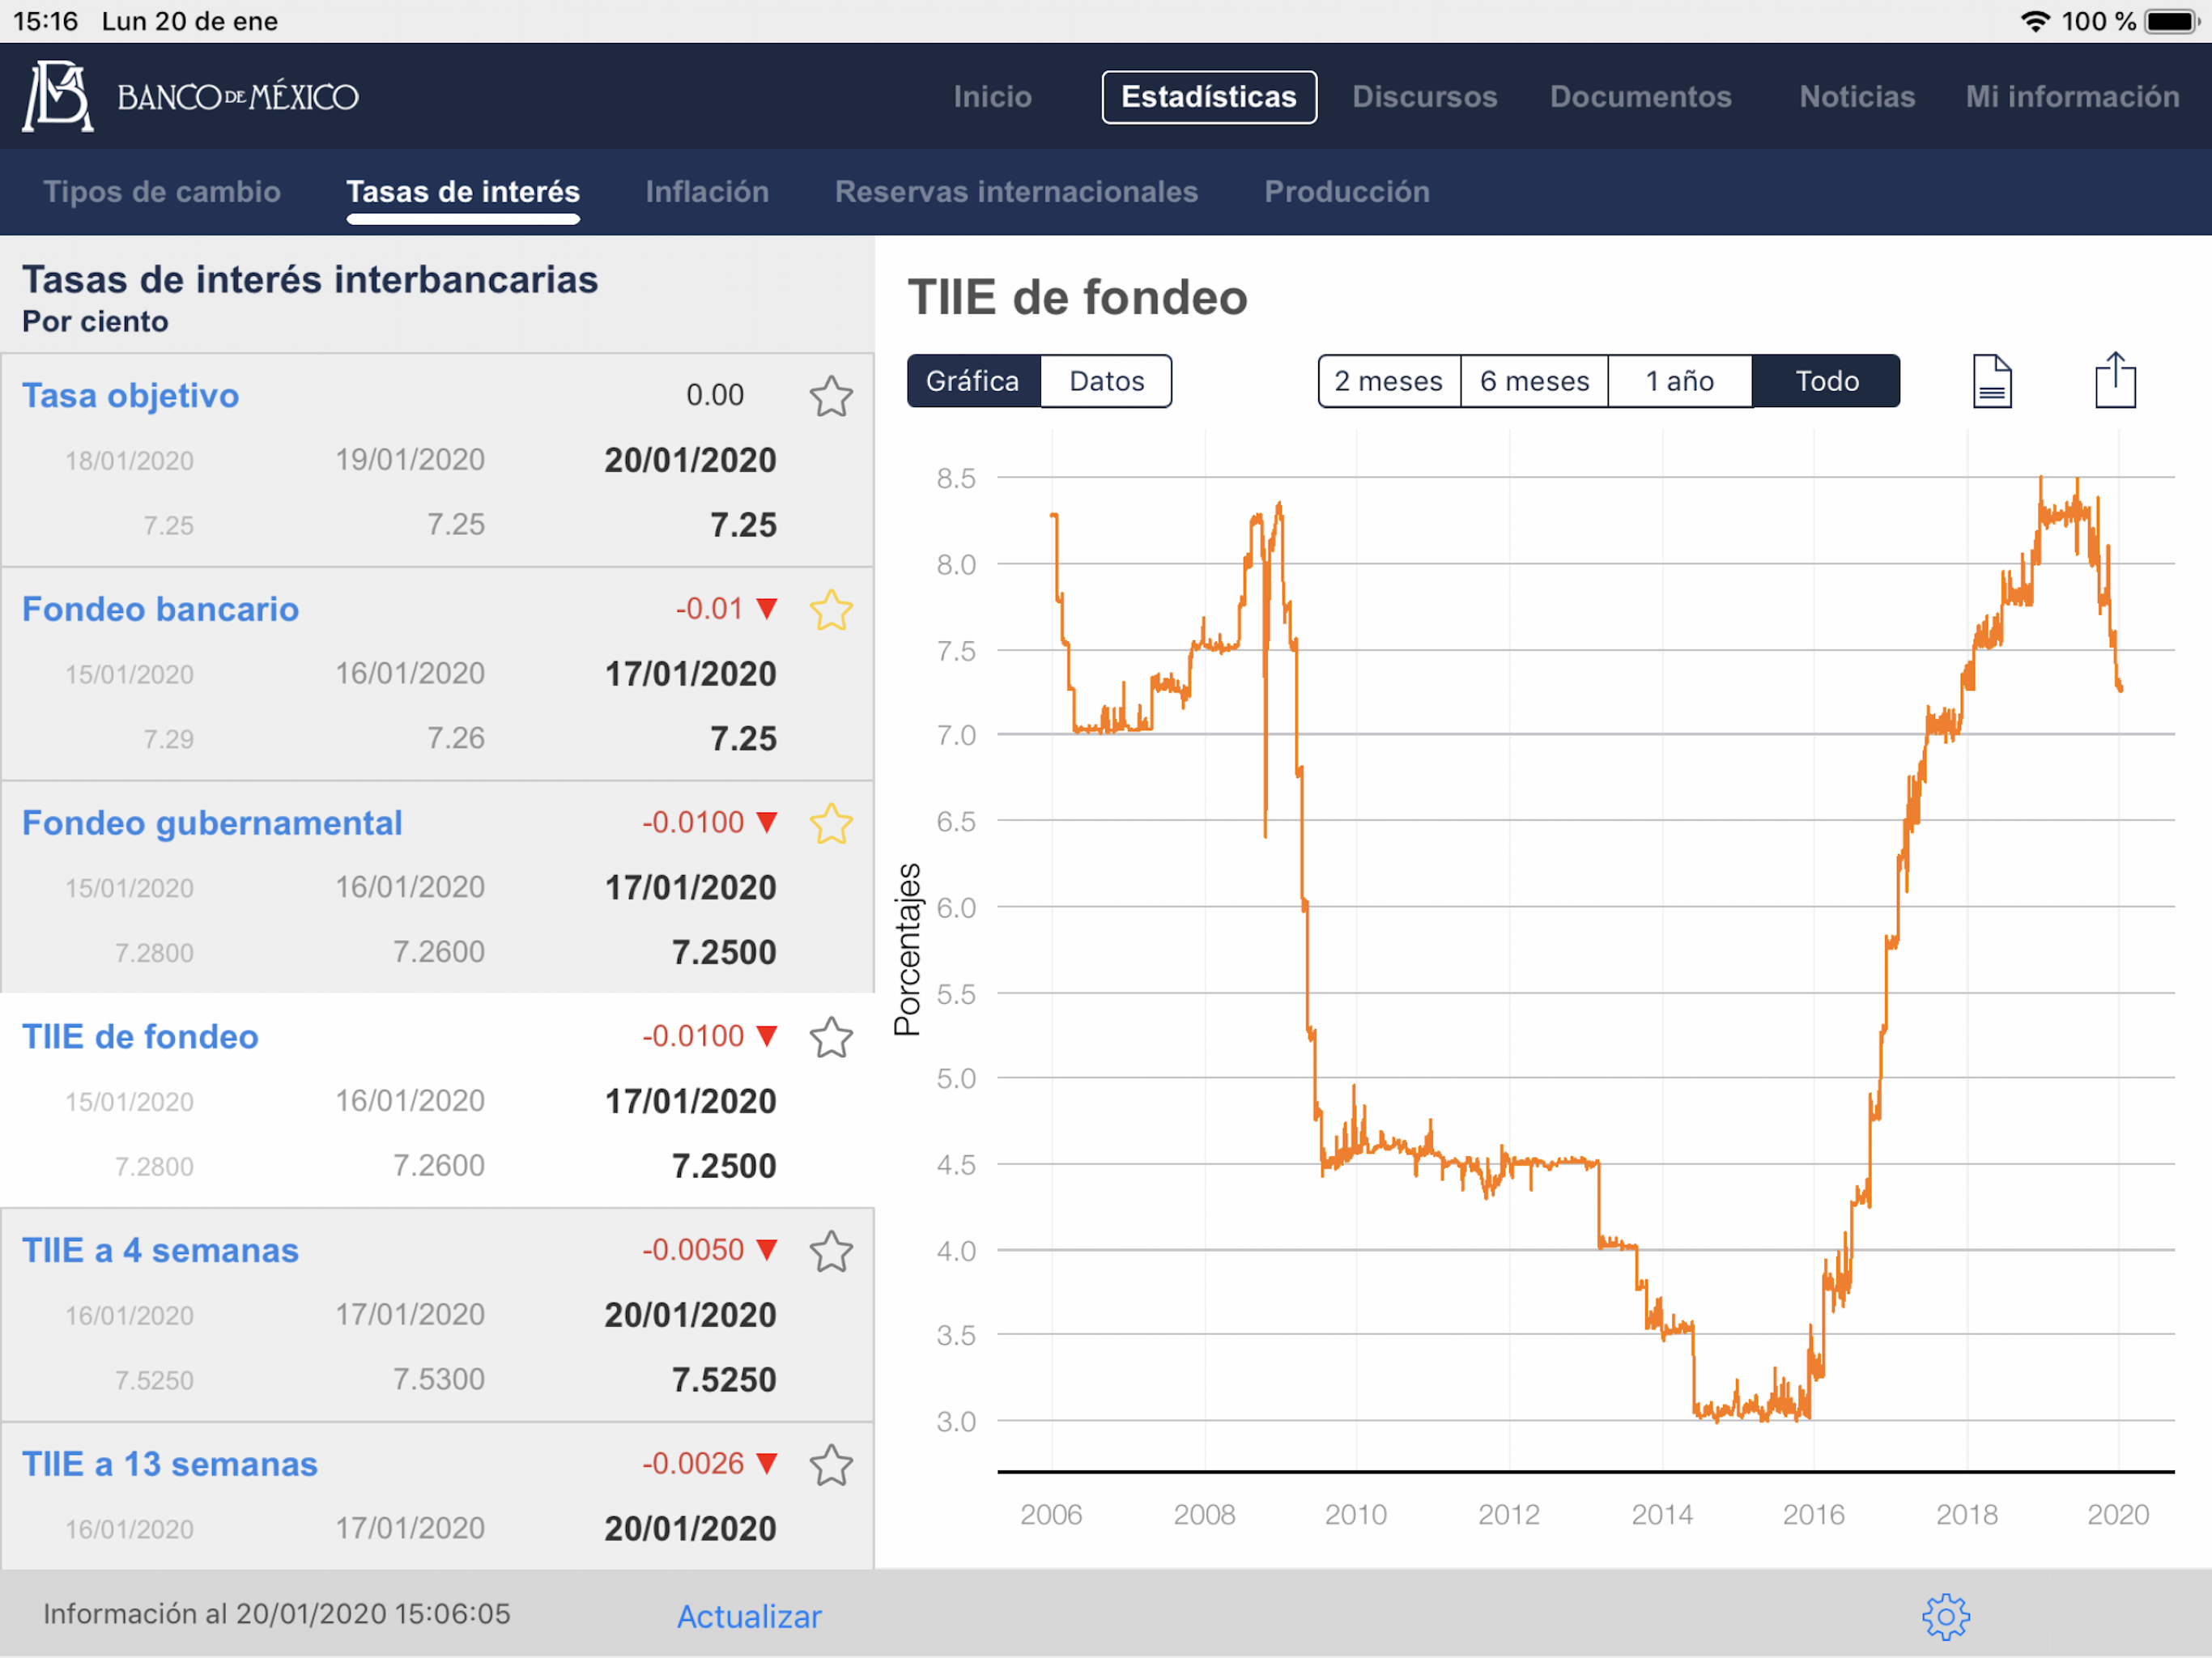
Task: Open Reservas internacionales tab
Action: (1016, 191)
